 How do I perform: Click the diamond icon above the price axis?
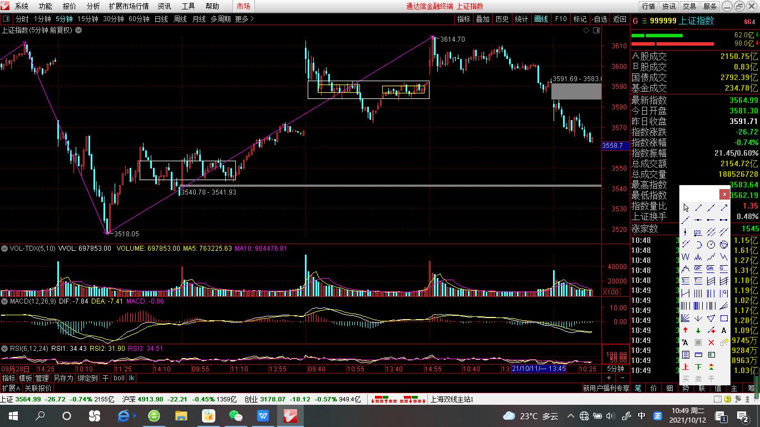[586, 31]
